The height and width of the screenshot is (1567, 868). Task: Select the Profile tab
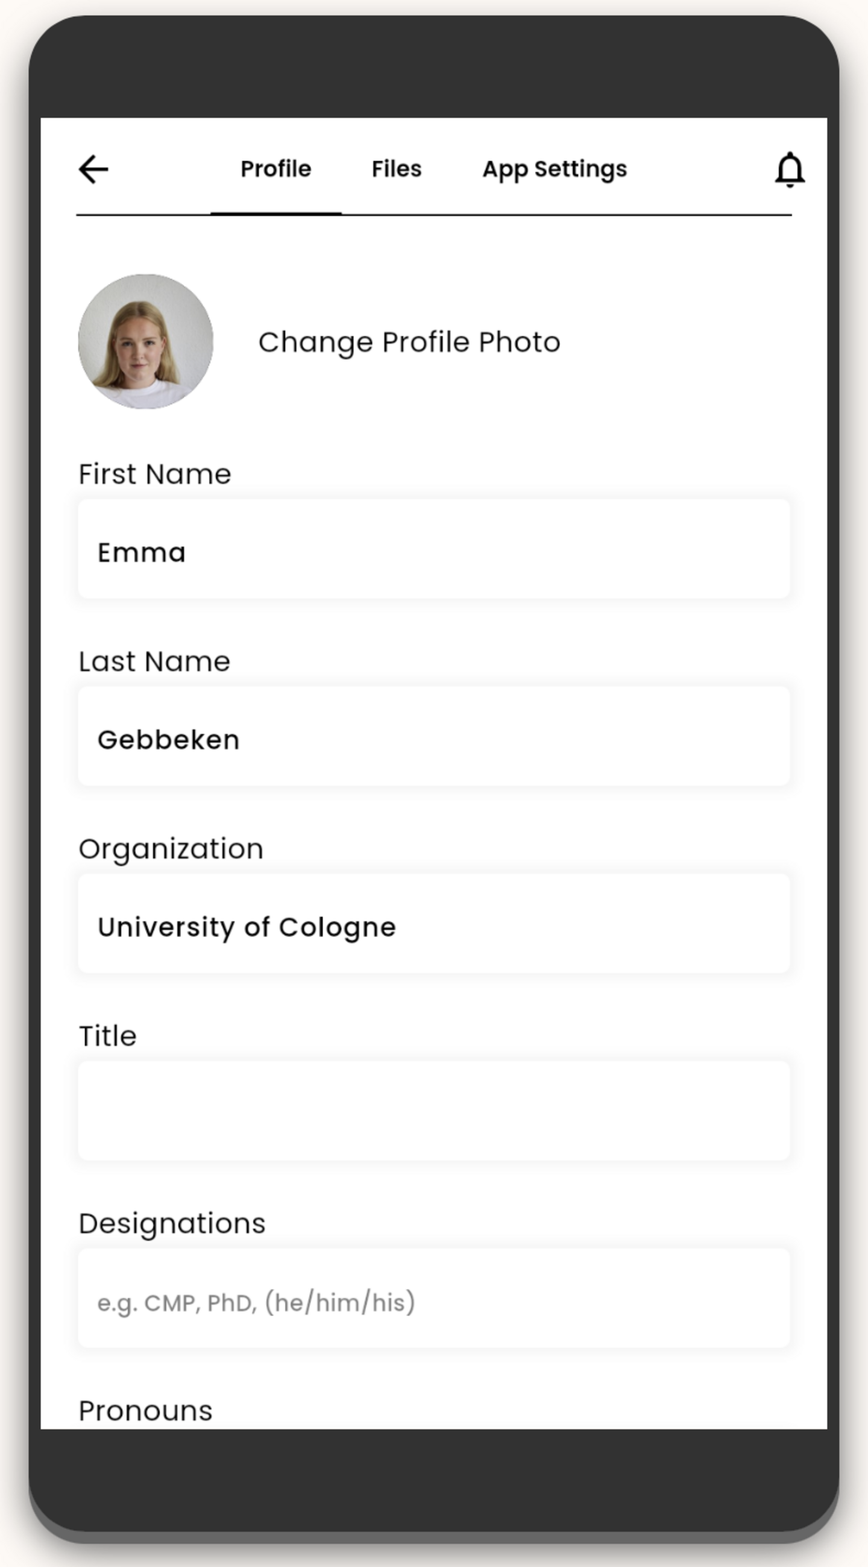(x=275, y=169)
